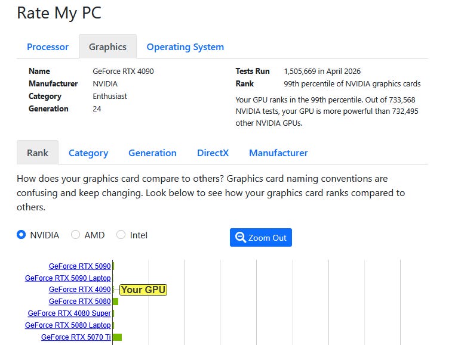Switch to the Generation sub-tab

point(152,153)
